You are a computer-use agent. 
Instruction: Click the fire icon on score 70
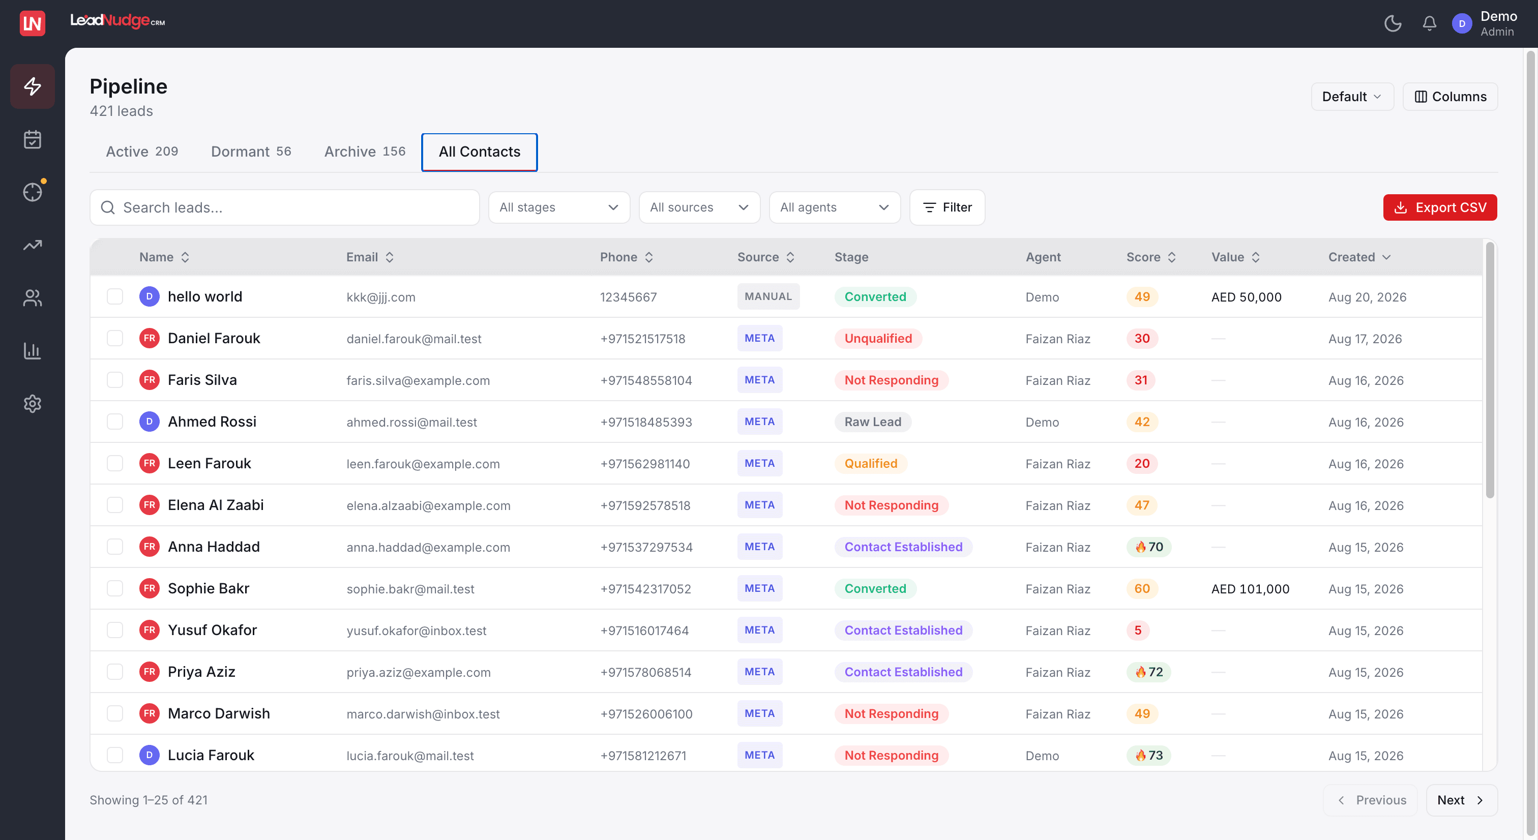coord(1140,547)
